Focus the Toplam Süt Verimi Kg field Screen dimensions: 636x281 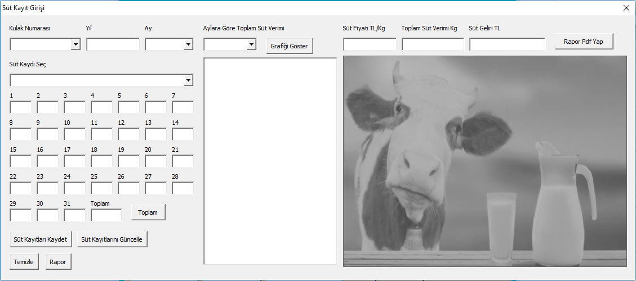click(x=433, y=44)
